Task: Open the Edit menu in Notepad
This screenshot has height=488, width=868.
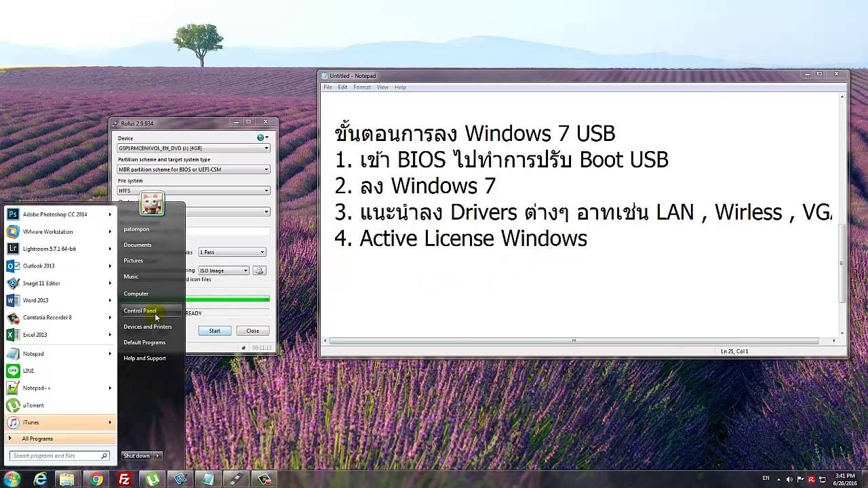Action: point(342,87)
